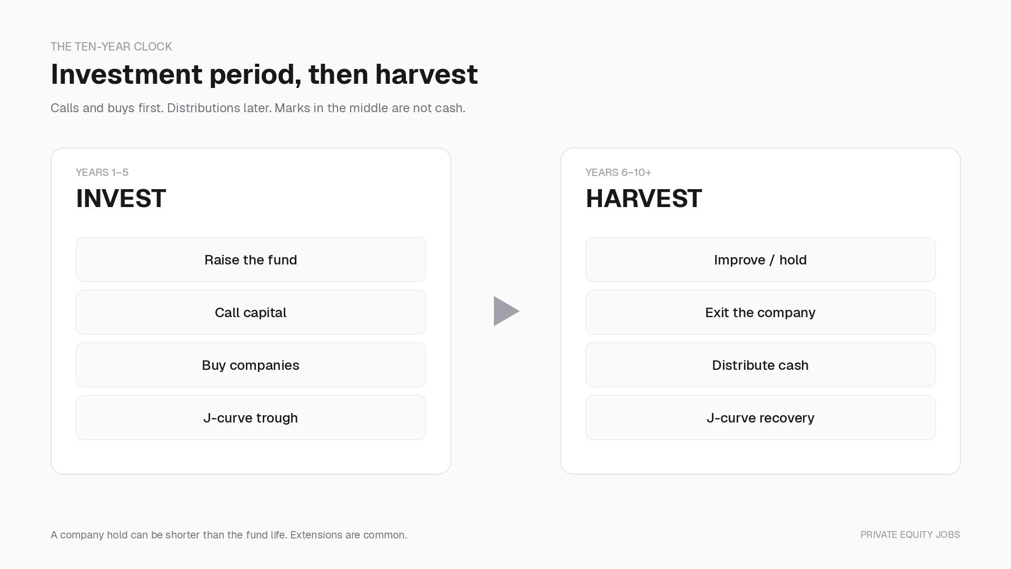Select the Distribute cash box
Image resolution: width=1011 pixels, height=569 pixels.
tap(760, 365)
